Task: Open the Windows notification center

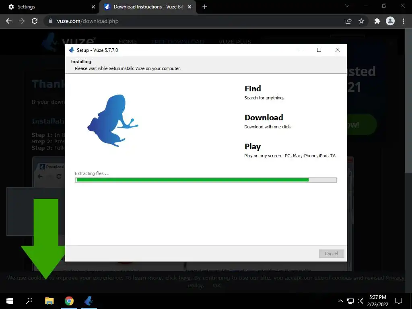Action: [x=399, y=301]
